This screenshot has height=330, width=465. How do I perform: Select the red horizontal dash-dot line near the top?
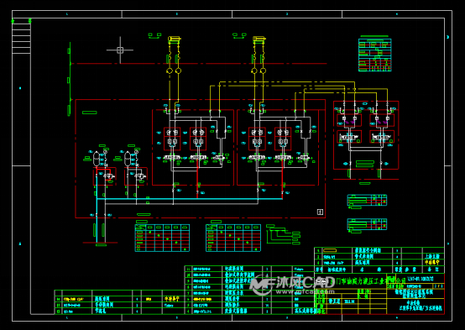198,64
